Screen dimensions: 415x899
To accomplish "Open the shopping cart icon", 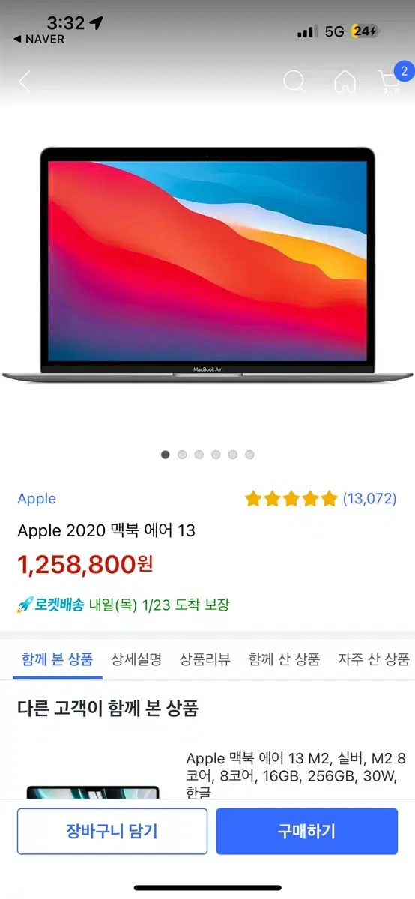I will (x=389, y=82).
